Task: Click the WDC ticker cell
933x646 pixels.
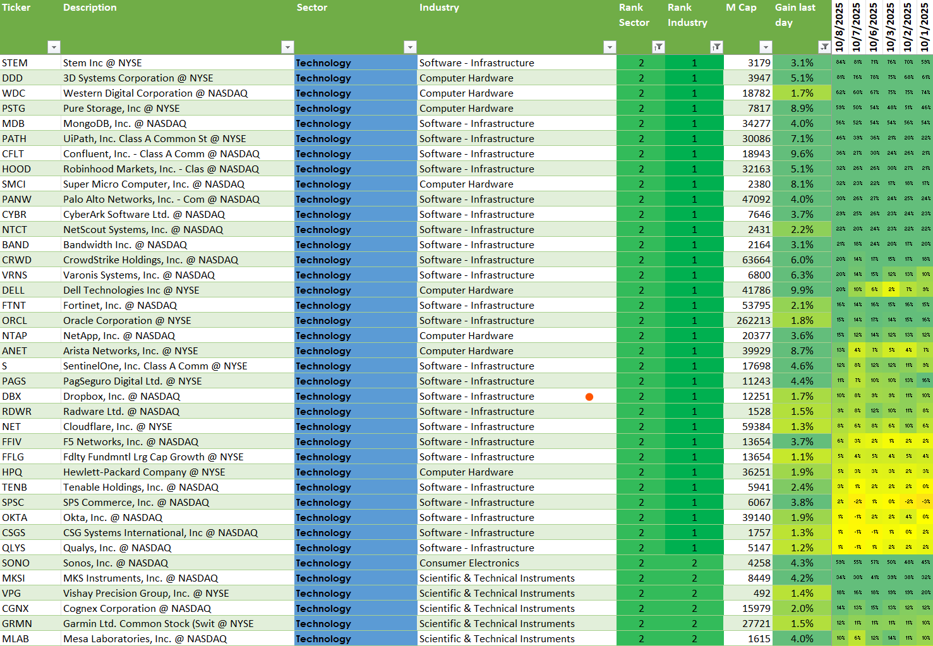Action: [30, 93]
